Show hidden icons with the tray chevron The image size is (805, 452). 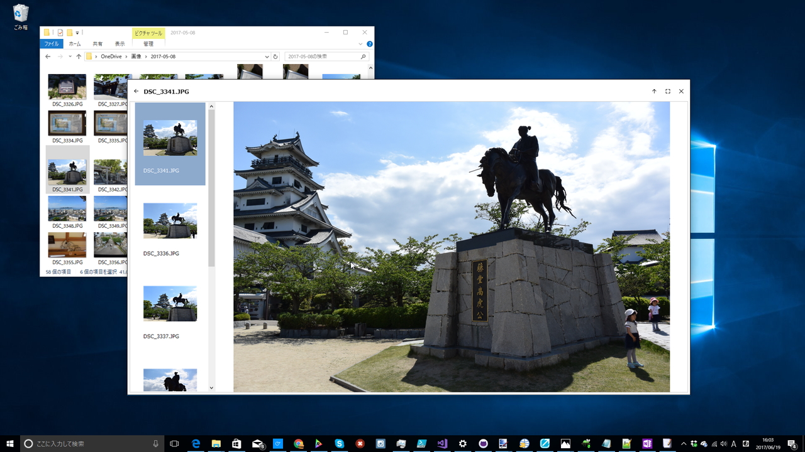(x=684, y=444)
